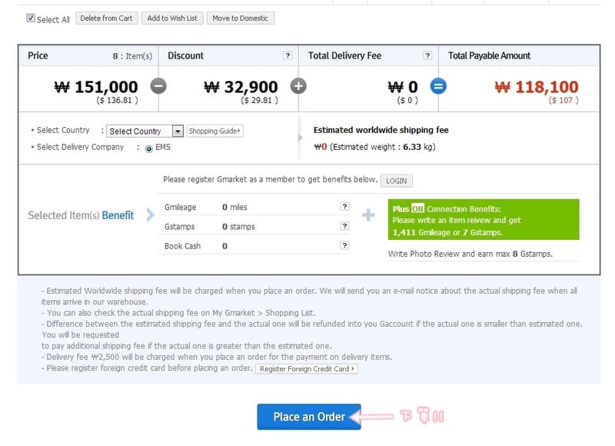Click Write Photo Review text line

click(x=470, y=254)
